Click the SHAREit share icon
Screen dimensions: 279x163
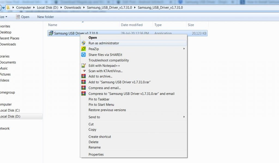[x=83, y=55]
